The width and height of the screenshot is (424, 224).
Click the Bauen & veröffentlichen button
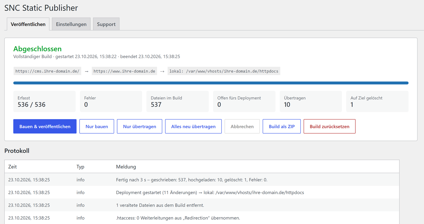click(x=45, y=126)
